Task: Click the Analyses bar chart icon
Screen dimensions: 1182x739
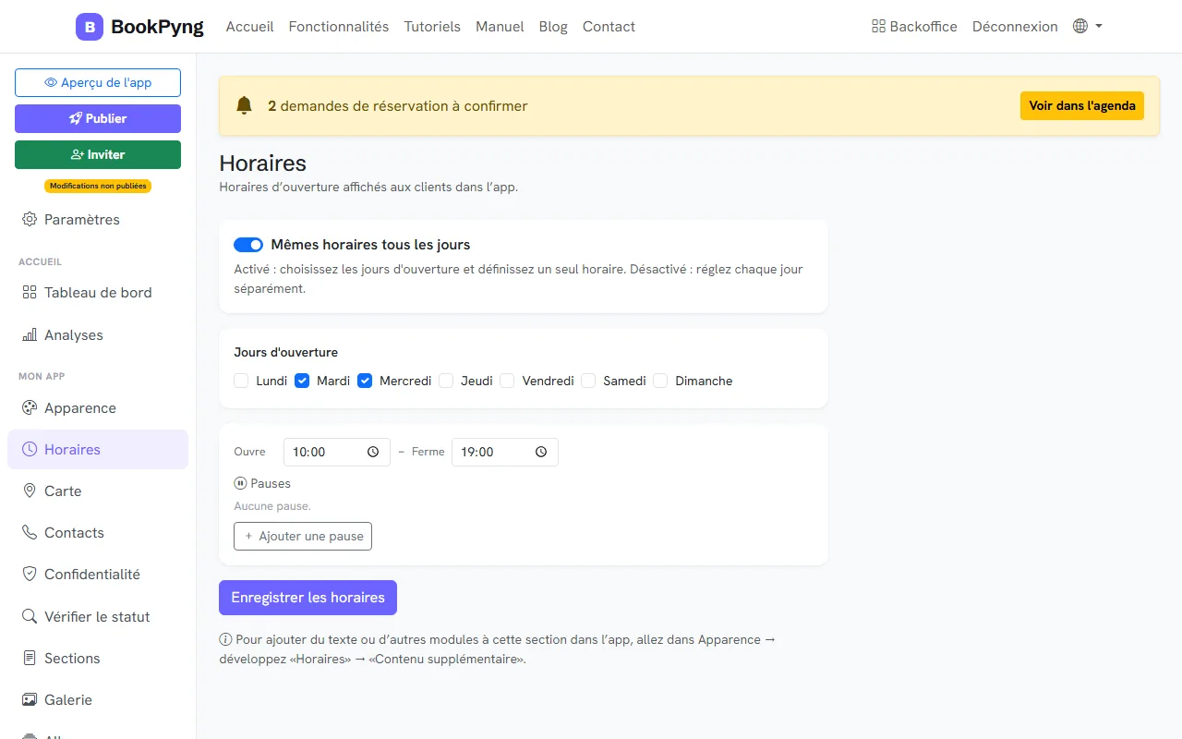Action: tap(30, 334)
